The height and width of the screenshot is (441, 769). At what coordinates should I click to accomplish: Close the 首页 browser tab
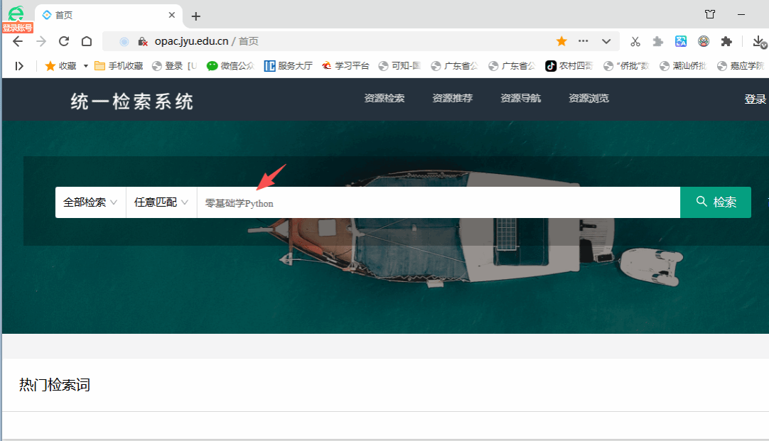coord(172,15)
